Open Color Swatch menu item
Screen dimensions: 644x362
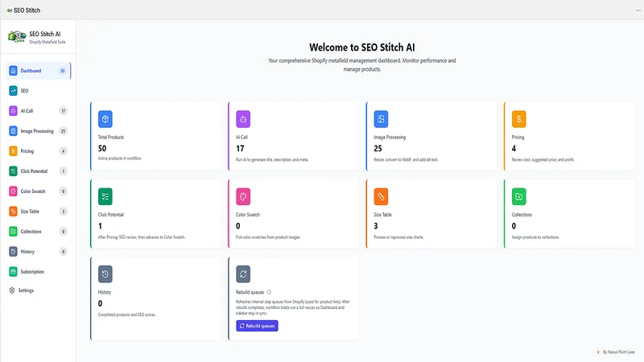tap(38, 191)
